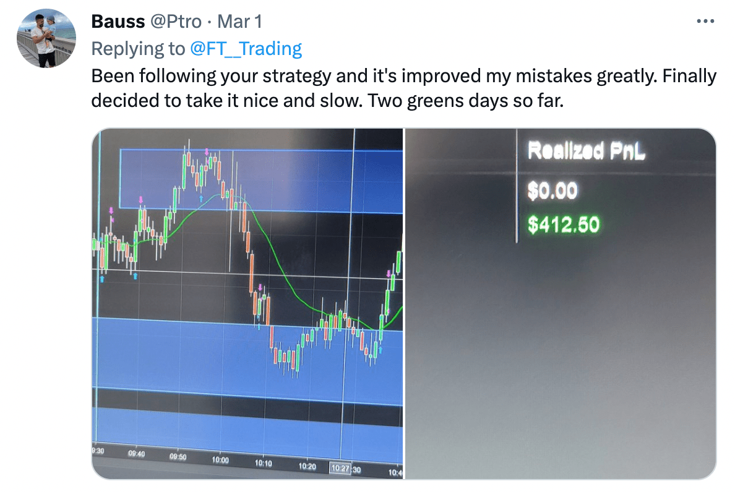Open the three-dot more options menu
735x492 pixels.
coord(705,22)
